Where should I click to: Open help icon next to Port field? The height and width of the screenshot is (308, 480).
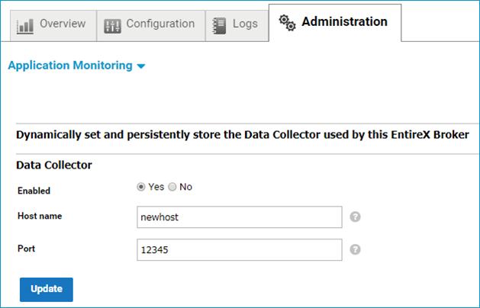click(355, 249)
